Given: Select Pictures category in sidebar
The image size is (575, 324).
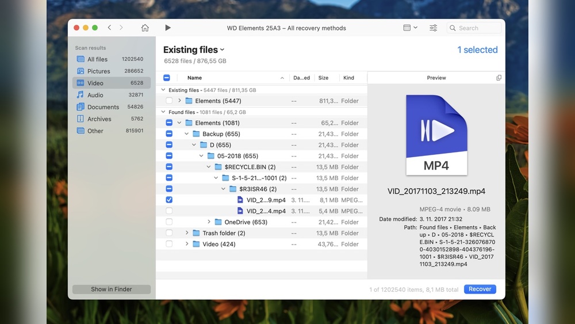Looking at the screenshot, I should click(112, 71).
